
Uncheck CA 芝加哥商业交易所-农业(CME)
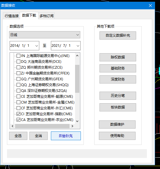pos(18,120)
